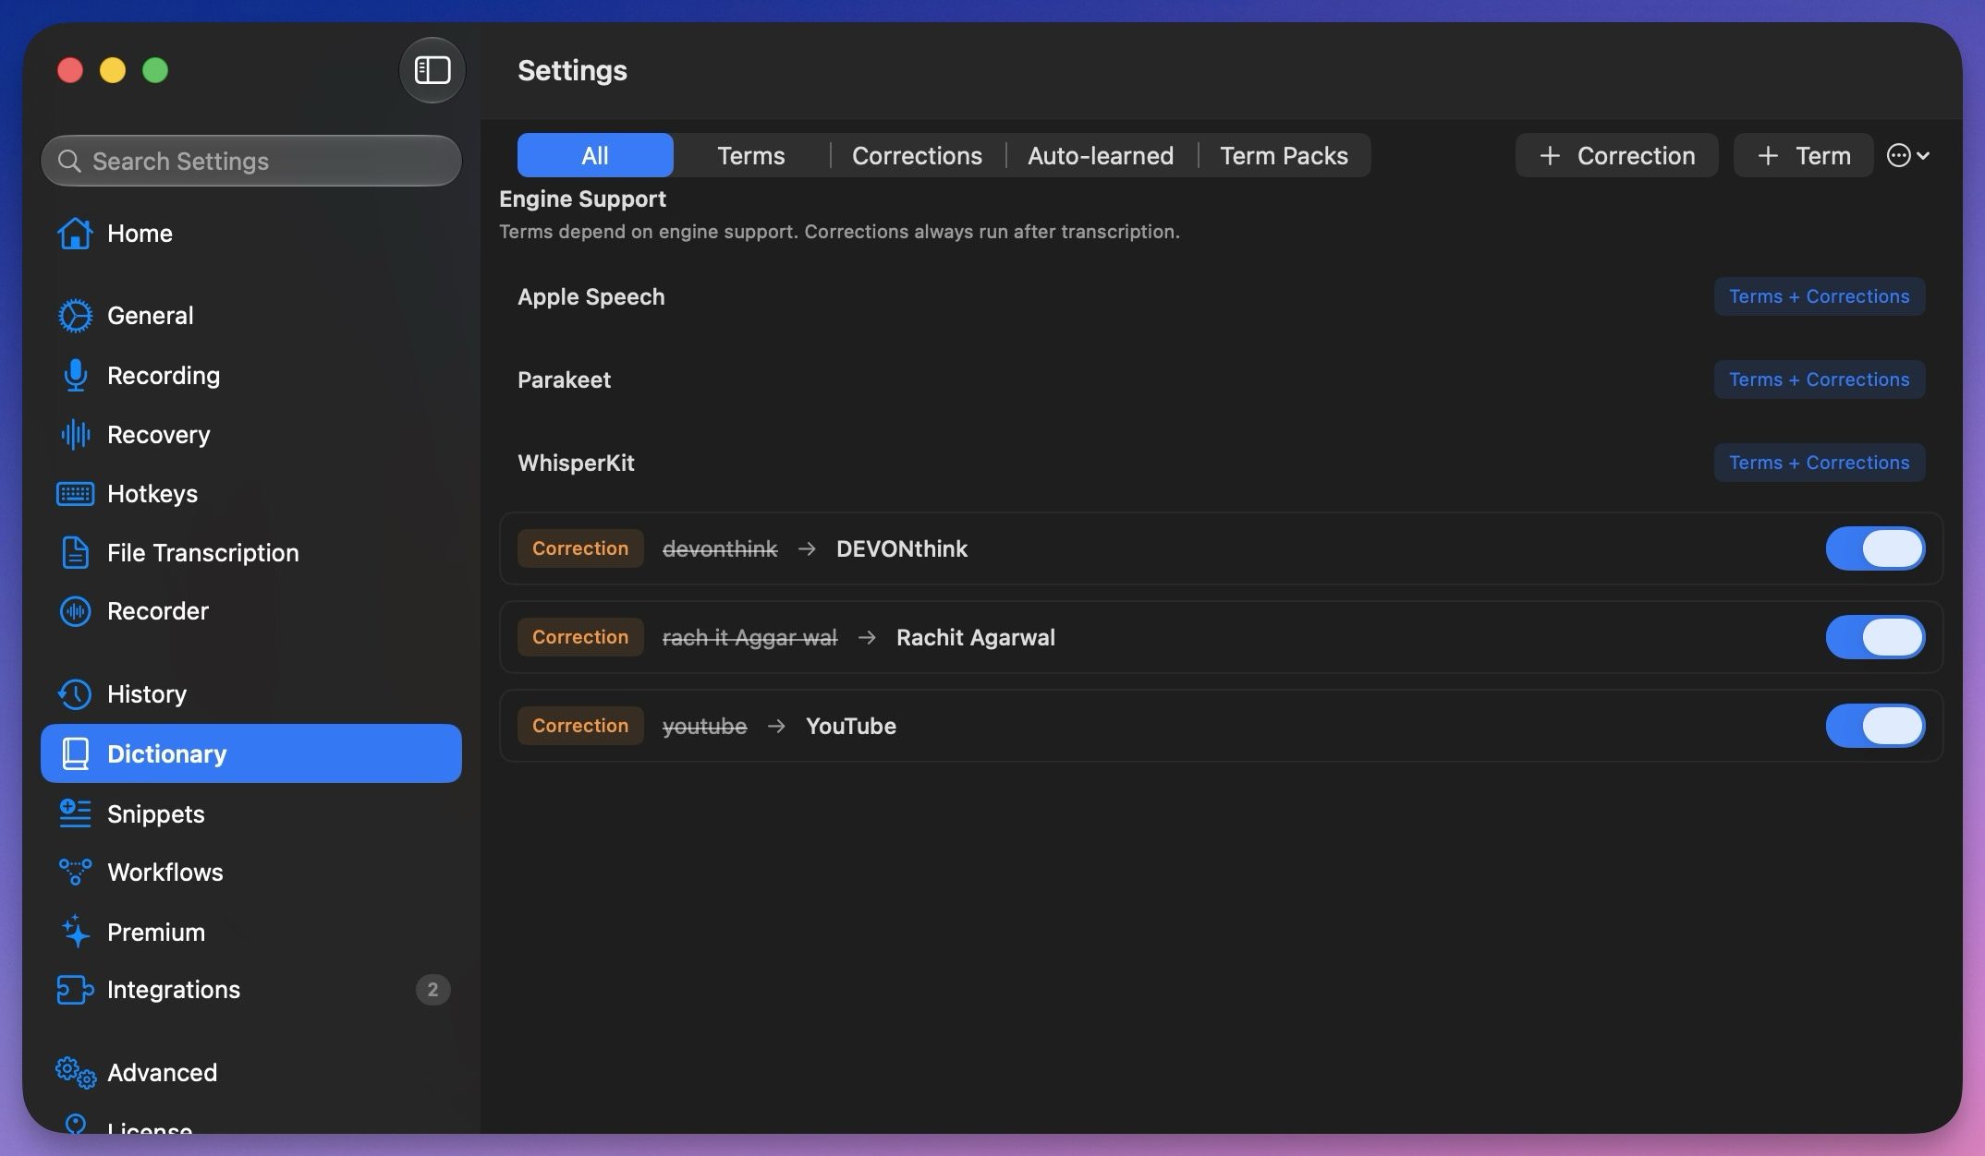Go to General settings
The image size is (1985, 1156).
point(251,316)
